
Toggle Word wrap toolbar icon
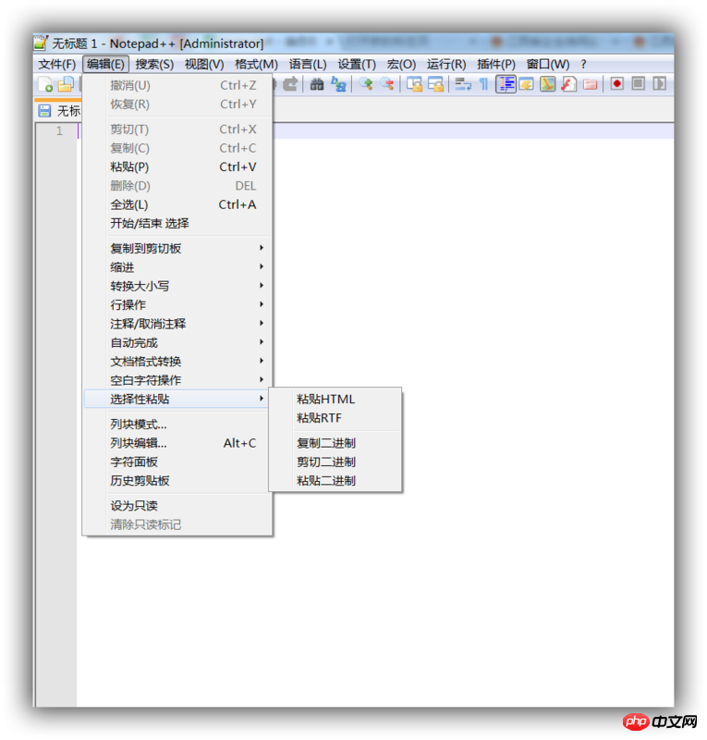tap(463, 84)
